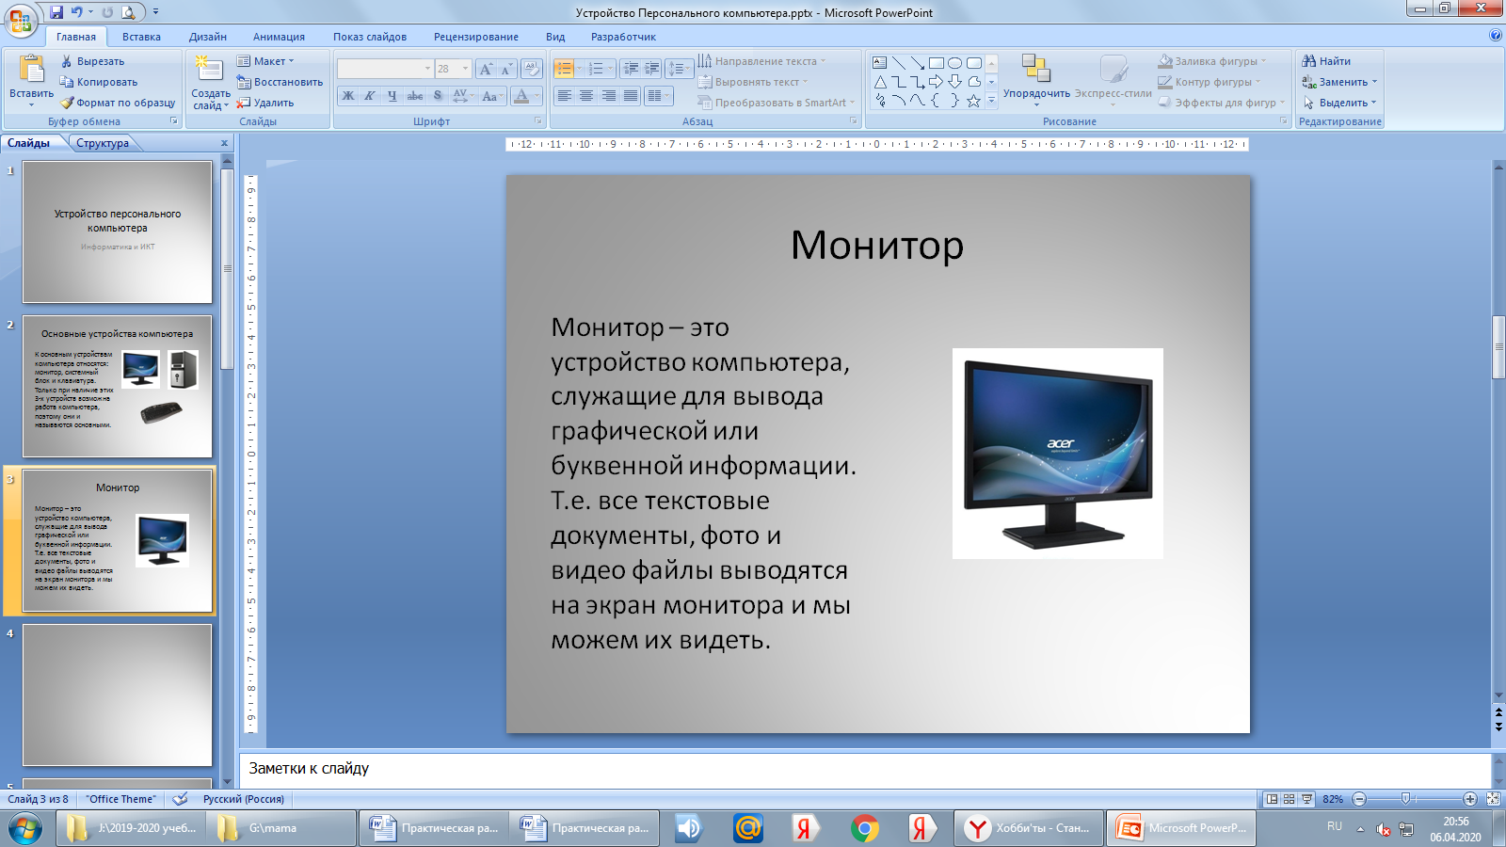
Task: Expand the shapes gallery more arrow
Action: click(991, 101)
